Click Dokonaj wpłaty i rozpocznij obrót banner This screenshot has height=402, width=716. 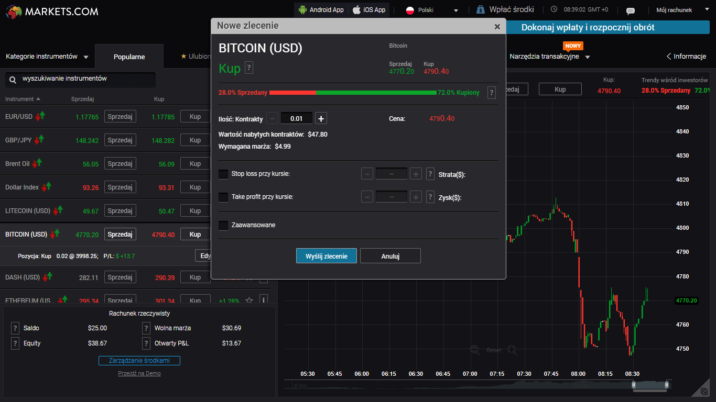(608, 28)
